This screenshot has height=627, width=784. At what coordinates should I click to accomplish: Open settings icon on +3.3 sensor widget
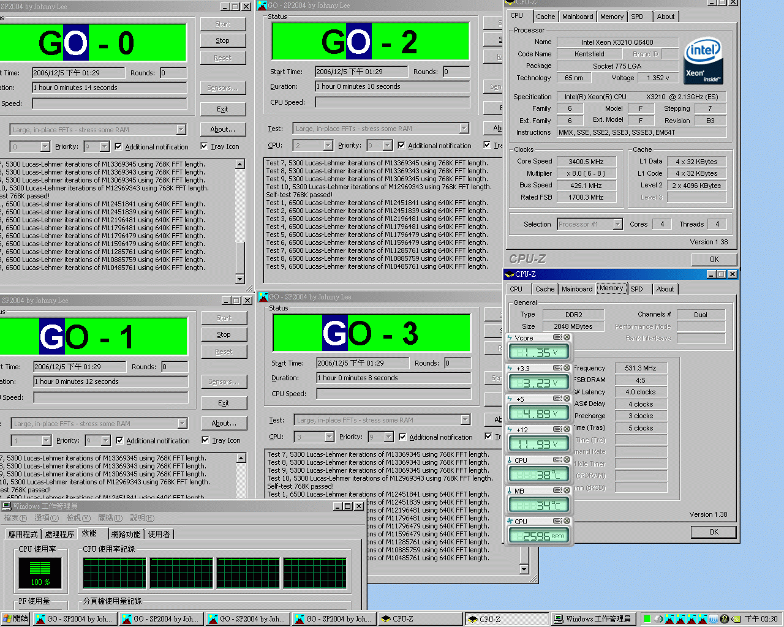point(557,368)
